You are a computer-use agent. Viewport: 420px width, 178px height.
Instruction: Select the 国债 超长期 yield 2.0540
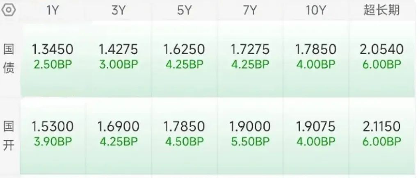click(381, 50)
